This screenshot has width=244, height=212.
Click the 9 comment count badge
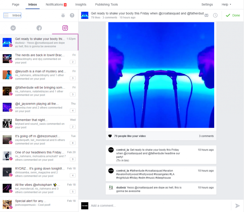coord(73,159)
